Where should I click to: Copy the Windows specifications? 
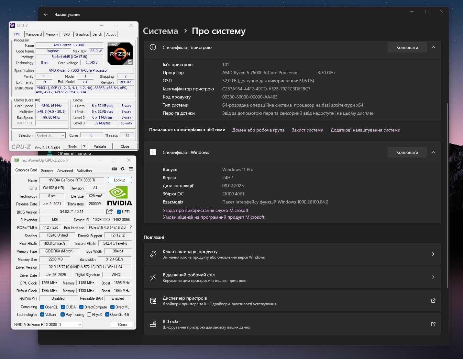(407, 152)
